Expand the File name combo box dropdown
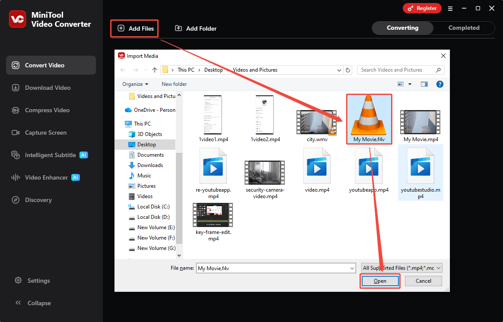 point(352,268)
